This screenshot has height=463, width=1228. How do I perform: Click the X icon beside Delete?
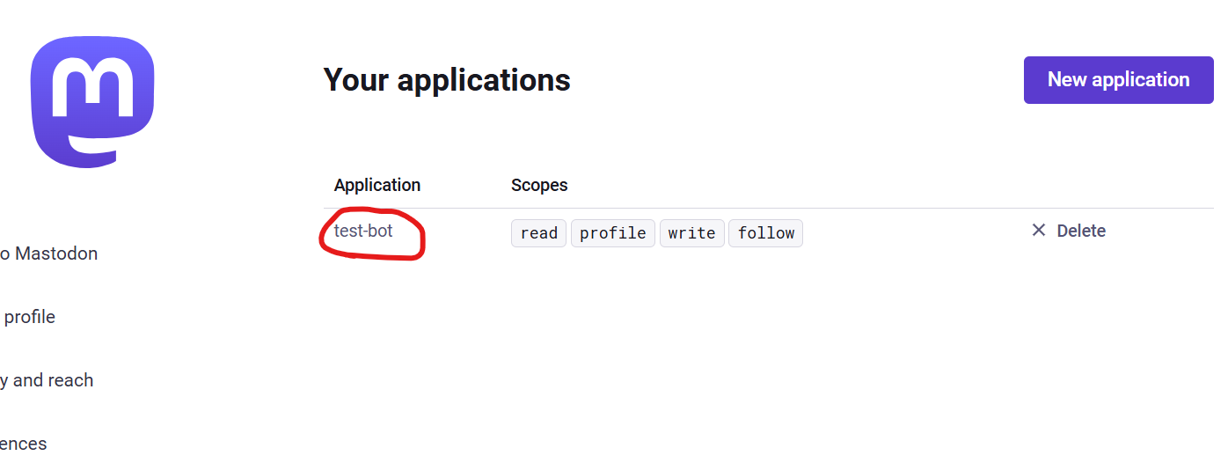(x=1039, y=231)
